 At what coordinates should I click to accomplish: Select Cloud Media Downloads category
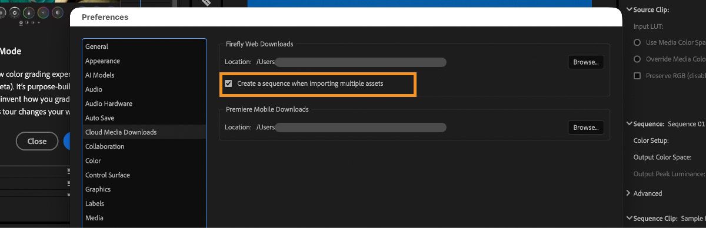(145, 132)
